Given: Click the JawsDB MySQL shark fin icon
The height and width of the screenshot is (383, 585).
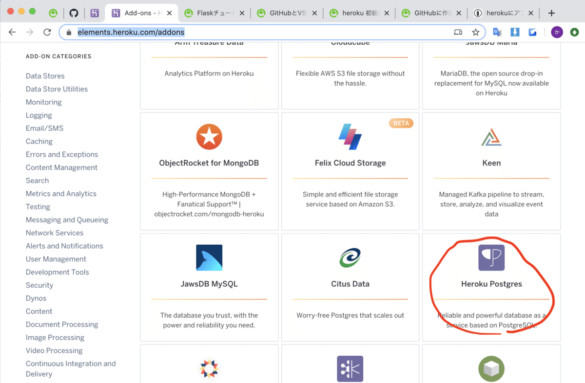Looking at the screenshot, I should point(209,257).
